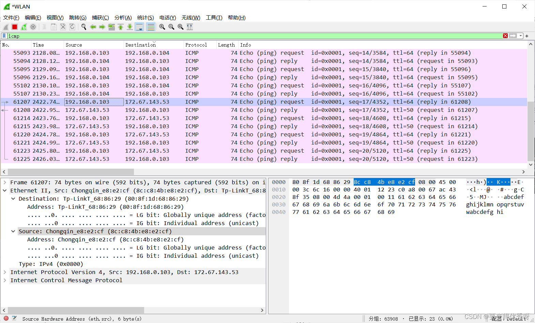
Task: Select packet 61208 reply from 172.67.143.53
Action: 264,110
